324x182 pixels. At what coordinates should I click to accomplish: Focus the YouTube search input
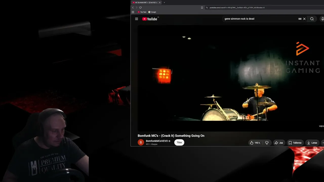260,19
